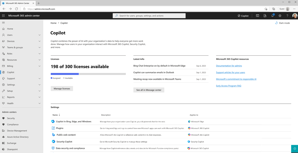Open Meeting recap now available in Teams item
Screen dimensions: 298x153
[157, 79]
